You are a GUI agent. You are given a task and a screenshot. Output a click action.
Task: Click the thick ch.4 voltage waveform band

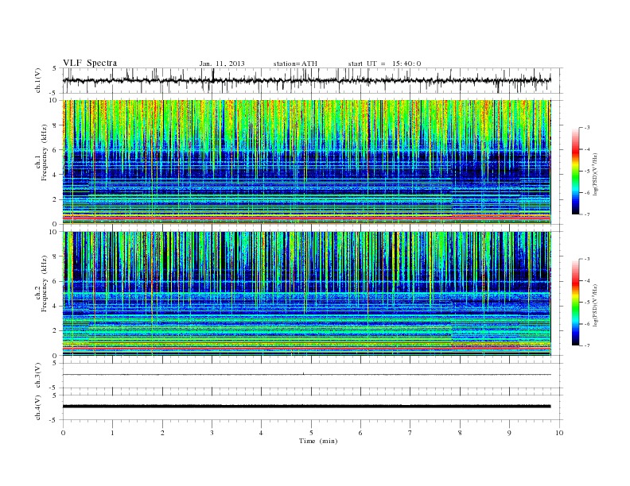click(x=306, y=407)
